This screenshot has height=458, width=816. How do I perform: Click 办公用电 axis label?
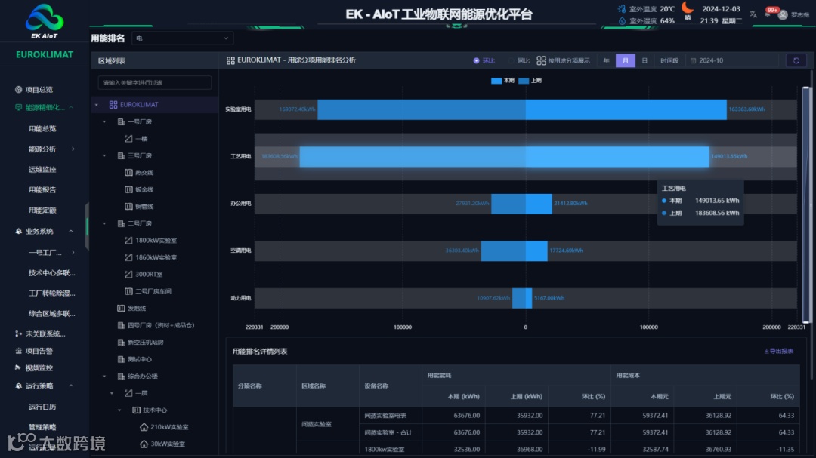tap(241, 204)
